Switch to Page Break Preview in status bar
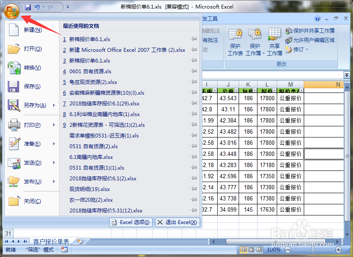 click(259, 250)
